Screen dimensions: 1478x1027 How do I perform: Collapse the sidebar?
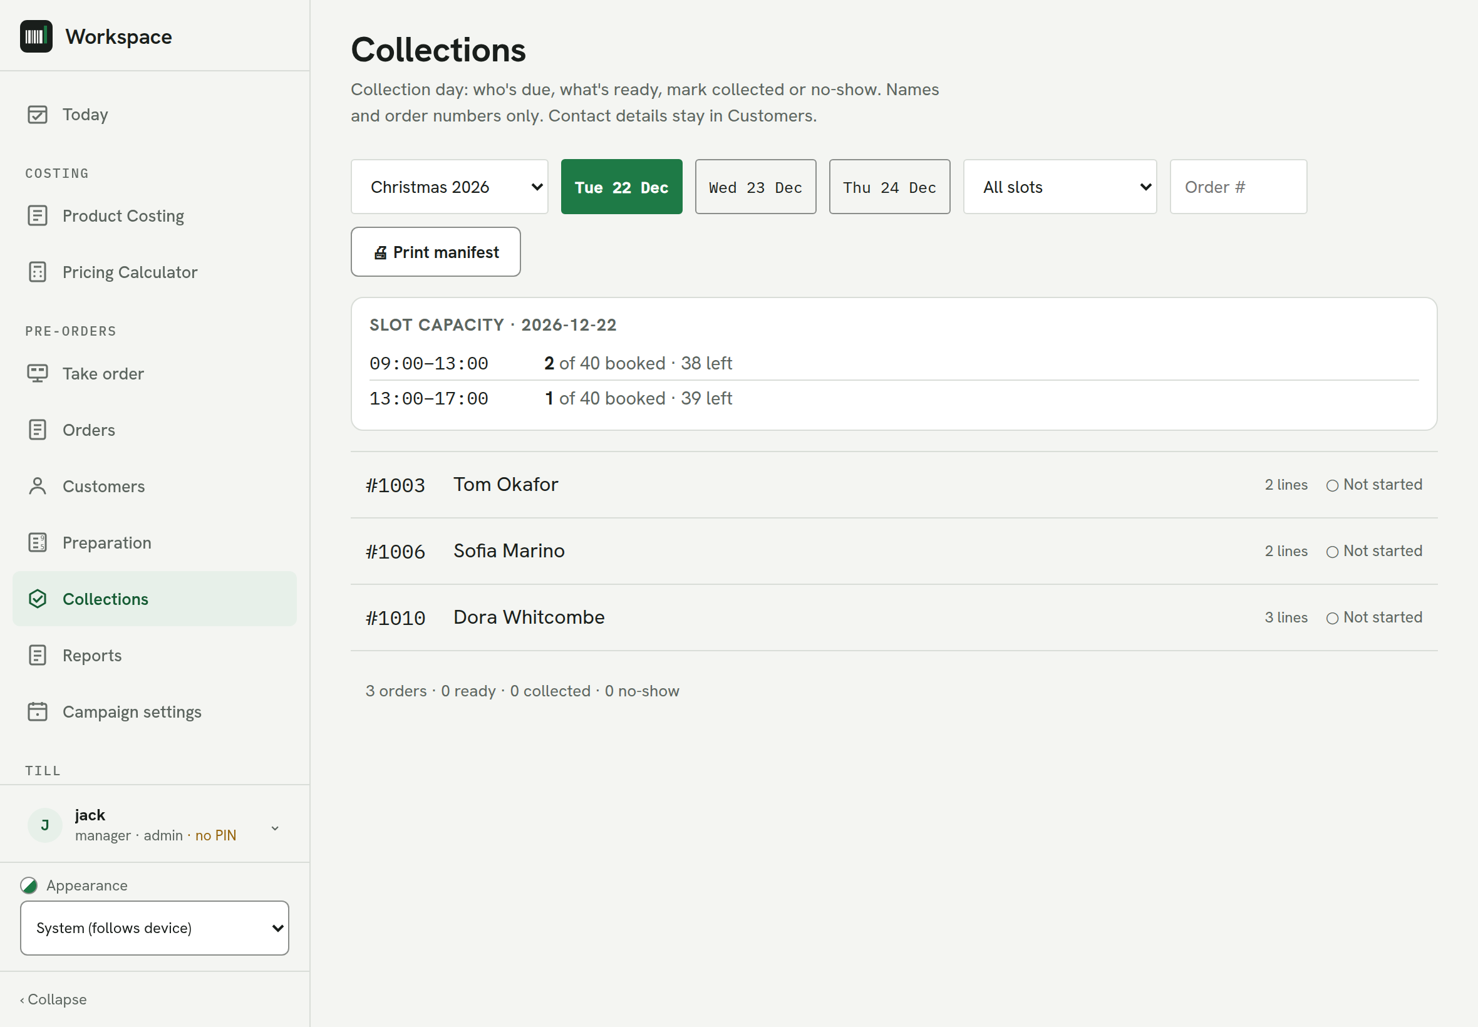[x=53, y=999]
